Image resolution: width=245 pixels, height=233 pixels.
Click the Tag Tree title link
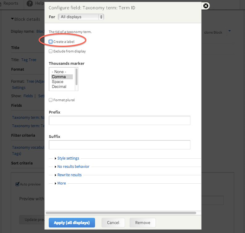point(29,60)
